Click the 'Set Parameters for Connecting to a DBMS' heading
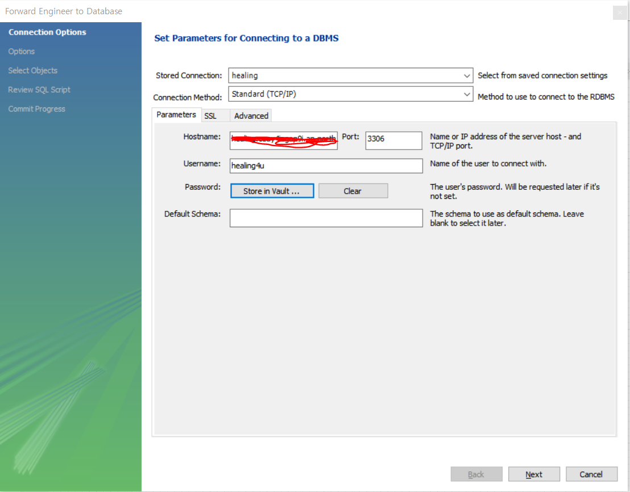The height and width of the screenshot is (492, 630). point(246,38)
